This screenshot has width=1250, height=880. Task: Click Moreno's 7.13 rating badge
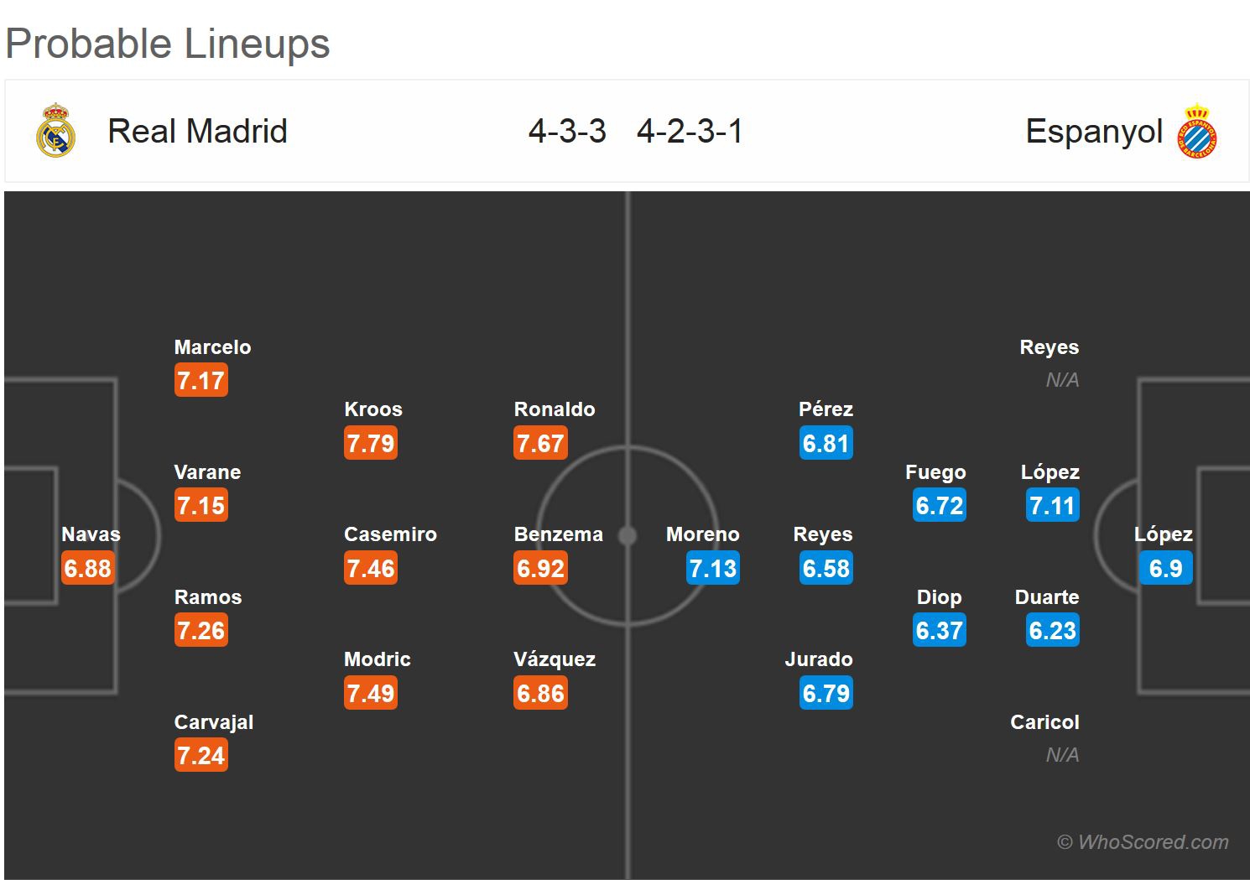712,568
